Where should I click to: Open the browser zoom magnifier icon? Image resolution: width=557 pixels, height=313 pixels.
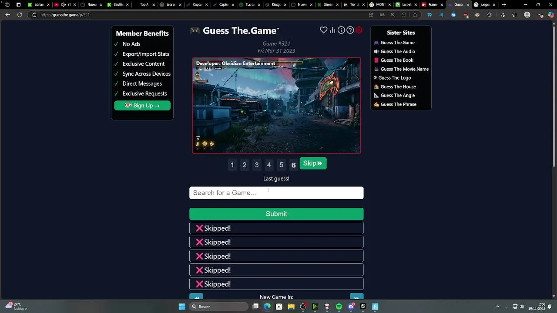point(393,15)
